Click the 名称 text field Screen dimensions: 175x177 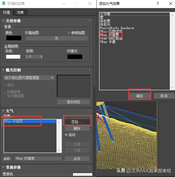[38, 159]
